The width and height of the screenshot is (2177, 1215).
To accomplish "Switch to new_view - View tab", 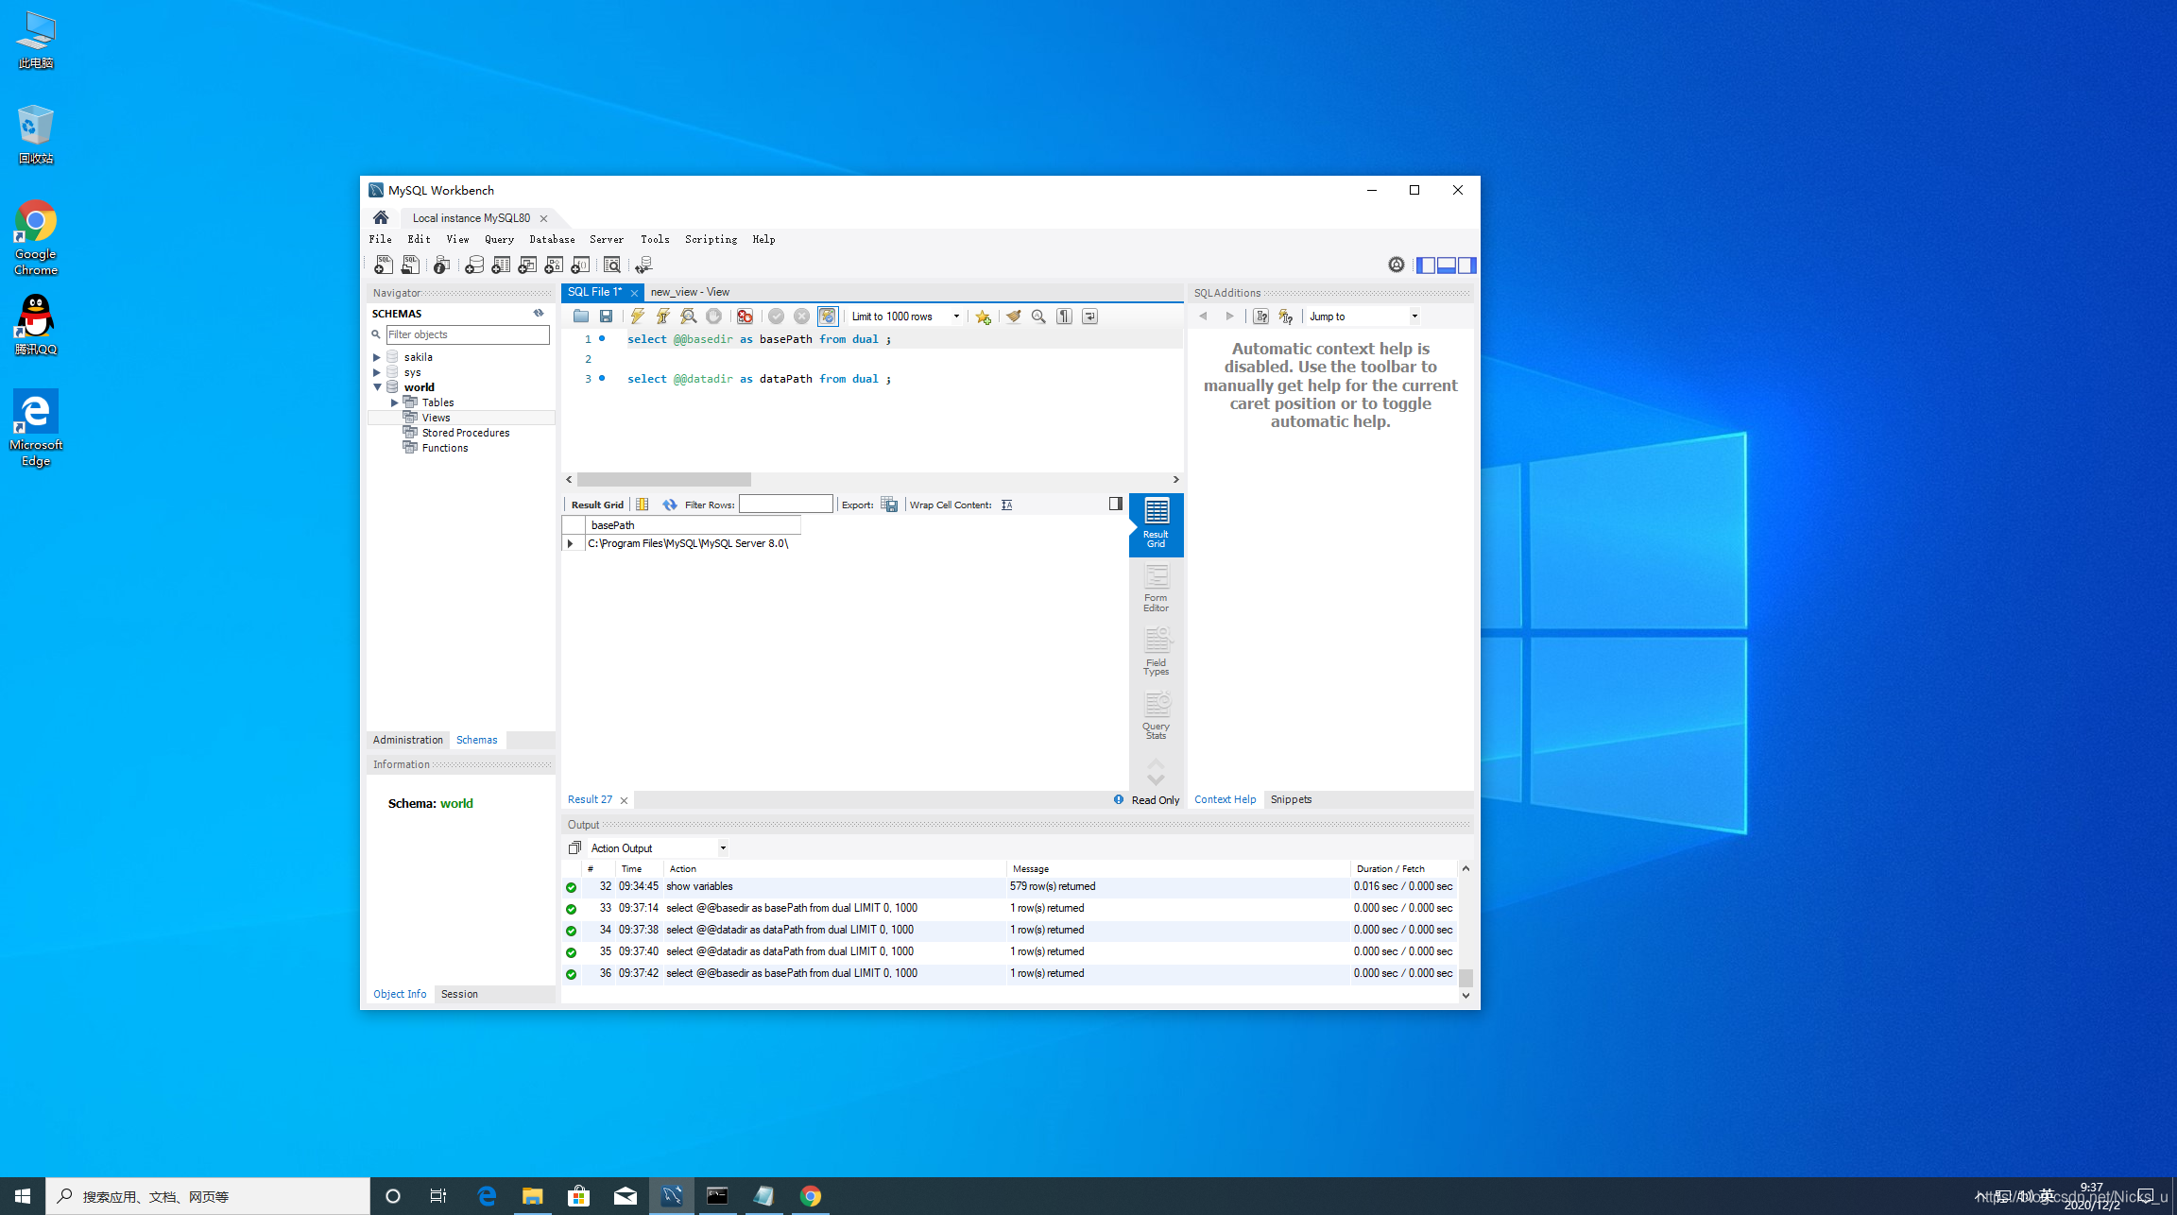I will (690, 292).
